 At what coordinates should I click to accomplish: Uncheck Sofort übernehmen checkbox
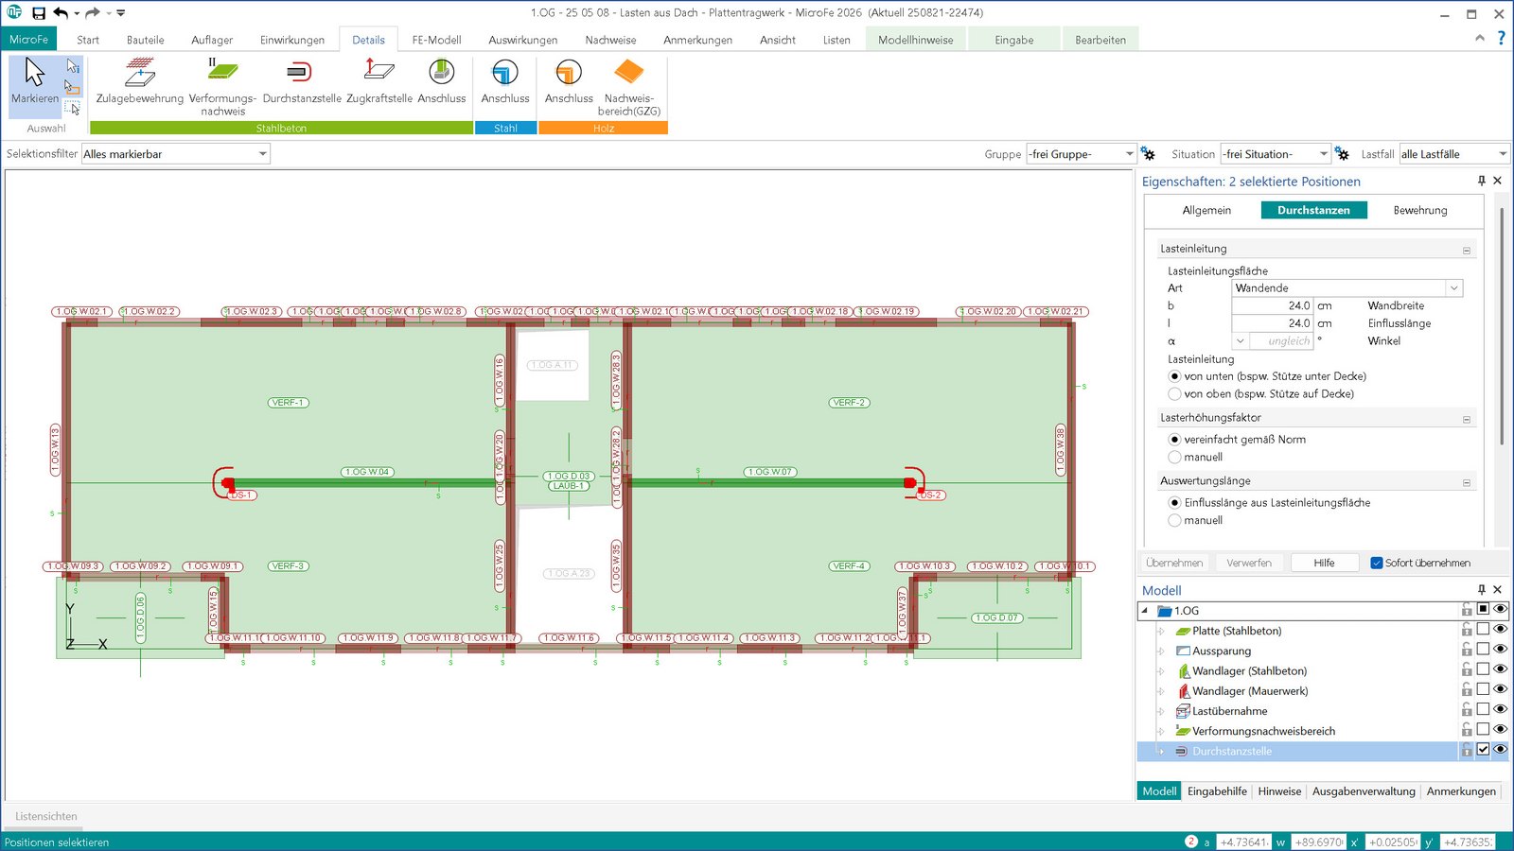pos(1377,564)
